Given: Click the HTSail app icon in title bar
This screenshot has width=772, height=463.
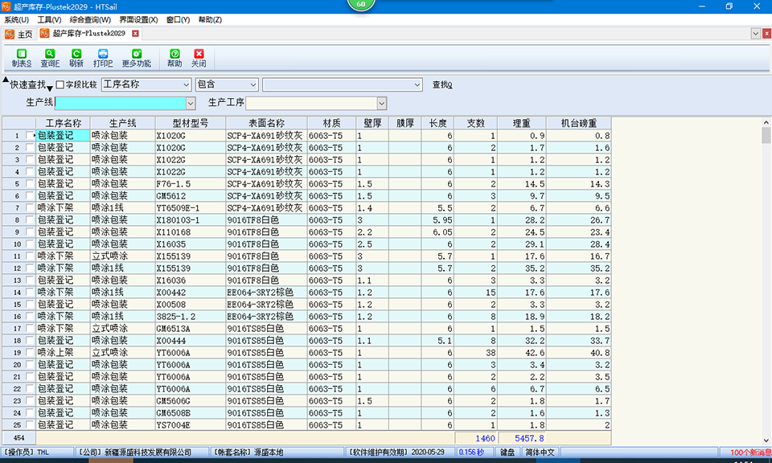Looking at the screenshot, I should click(x=6, y=6).
